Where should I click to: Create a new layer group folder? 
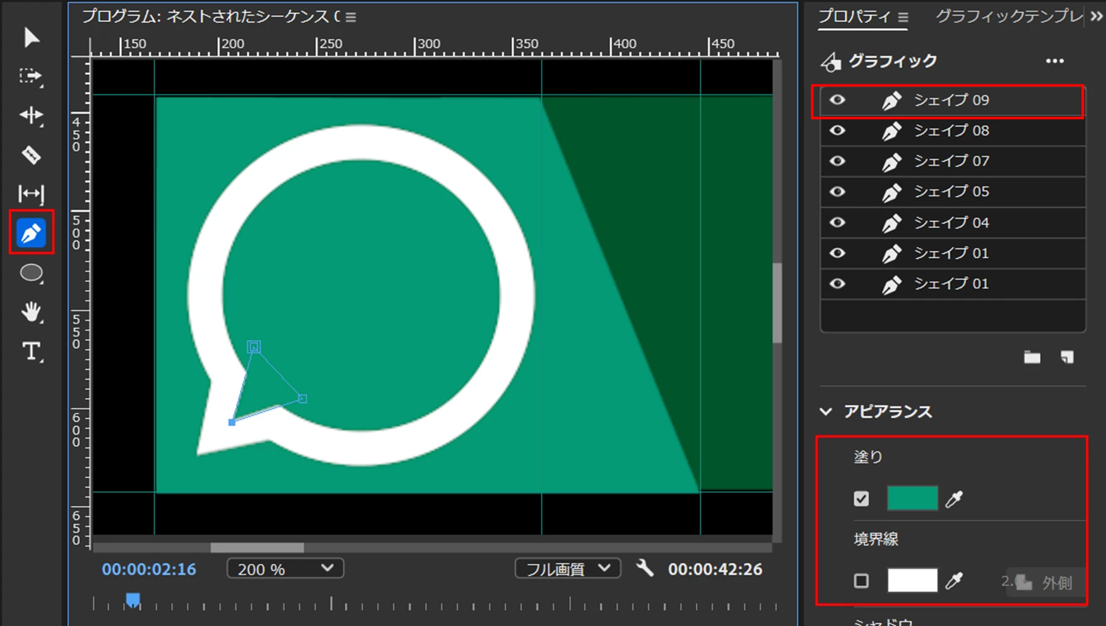[1032, 357]
